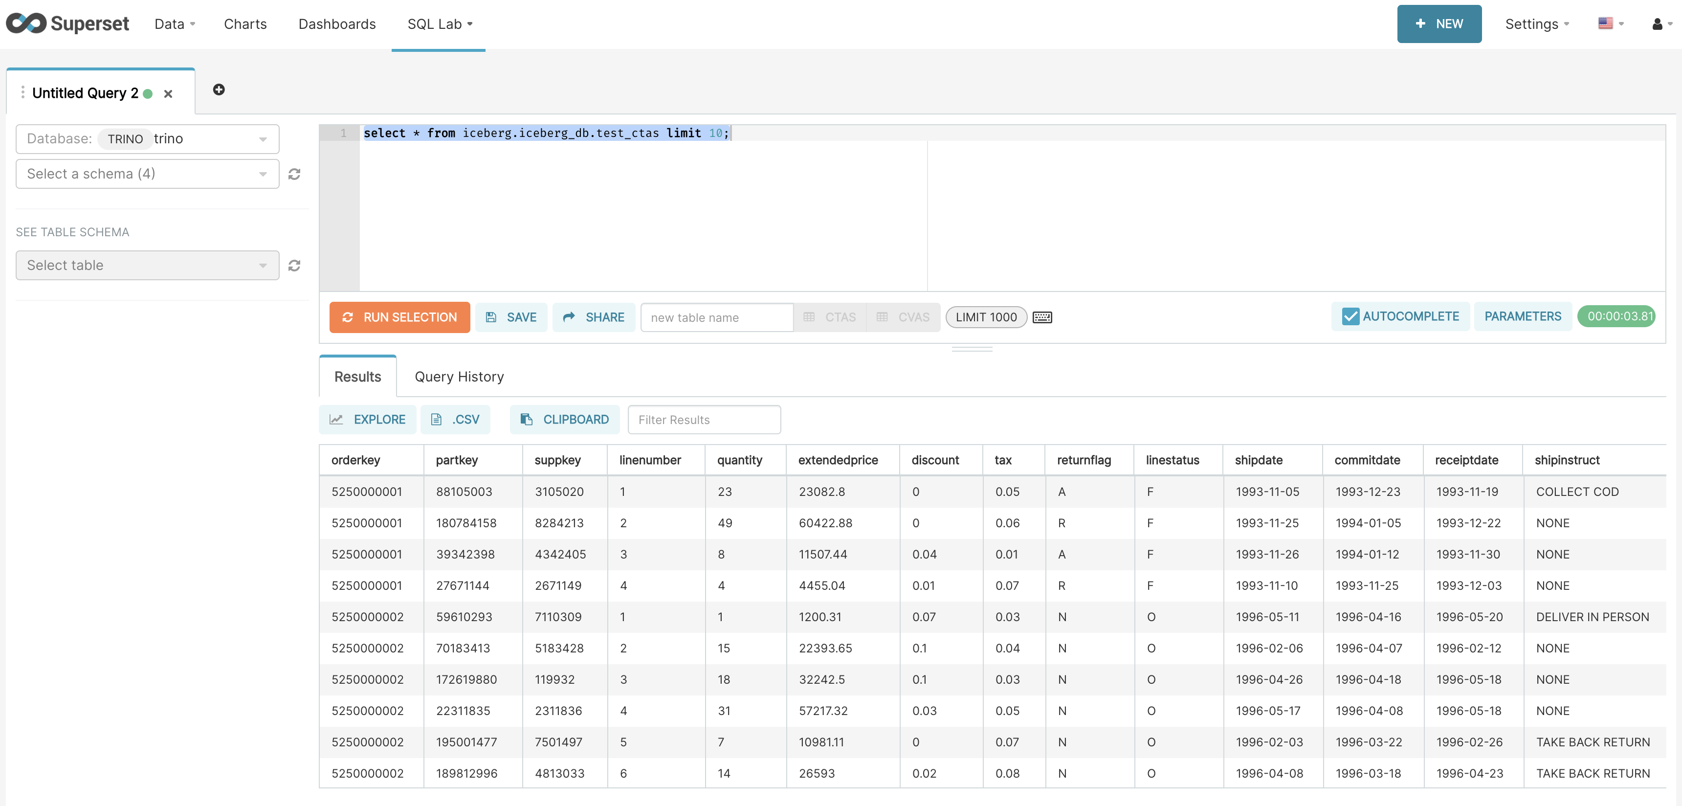Image resolution: width=1682 pixels, height=806 pixels.
Task: Switch to Results tab
Action: pyautogui.click(x=358, y=377)
